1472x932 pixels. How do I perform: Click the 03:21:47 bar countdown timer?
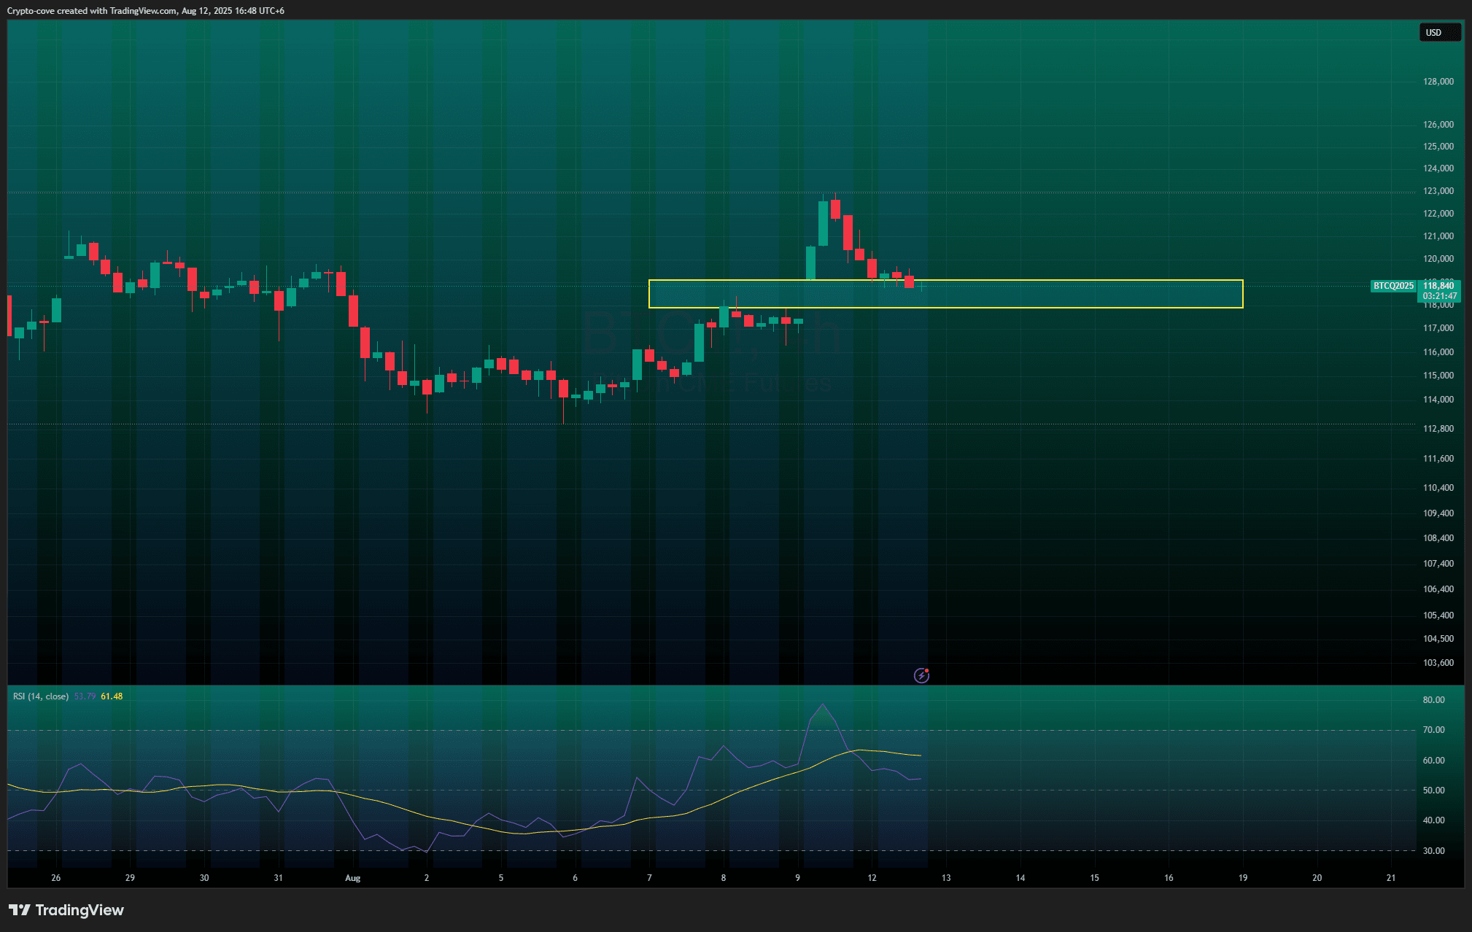click(x=1439, y=296)
